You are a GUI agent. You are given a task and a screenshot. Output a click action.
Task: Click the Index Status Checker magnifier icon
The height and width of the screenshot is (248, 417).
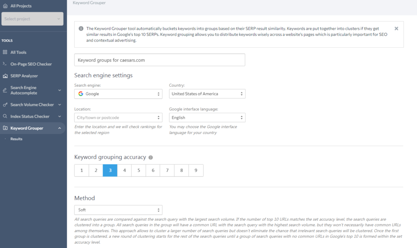(x=5, y=116)
